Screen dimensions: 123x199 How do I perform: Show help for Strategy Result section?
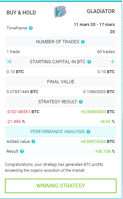(x=81, y=102)
